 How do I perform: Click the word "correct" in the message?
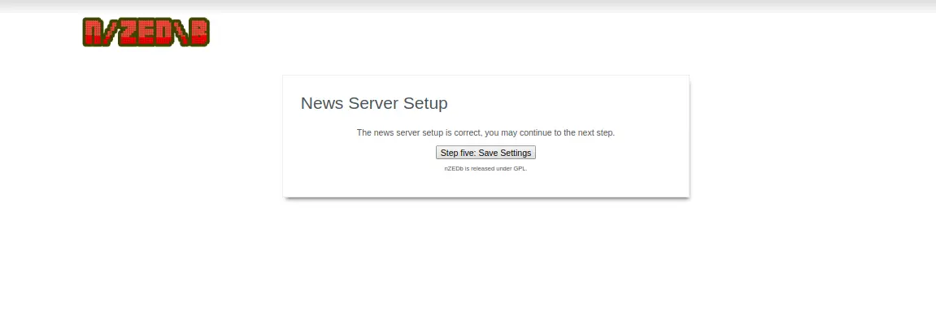(x=467, y=132)
